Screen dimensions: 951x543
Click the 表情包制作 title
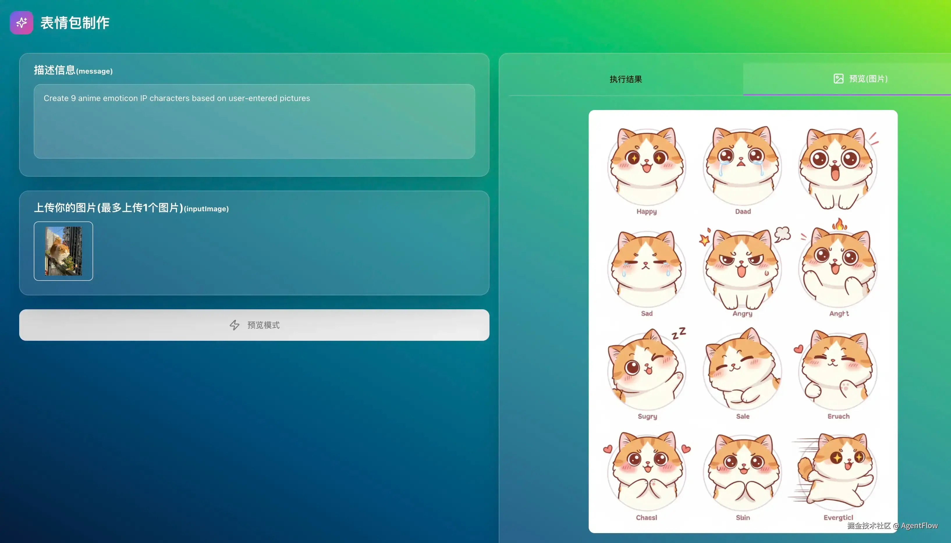coord(74,23)
